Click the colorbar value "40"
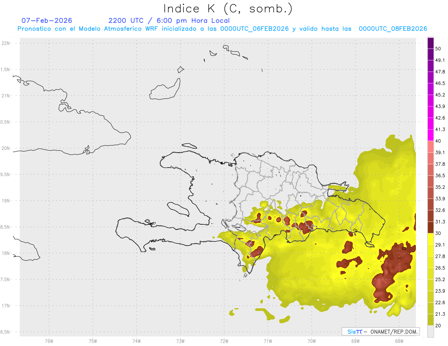Image resolution: width=448 pixels, height=346 pixels. [438, 141]
